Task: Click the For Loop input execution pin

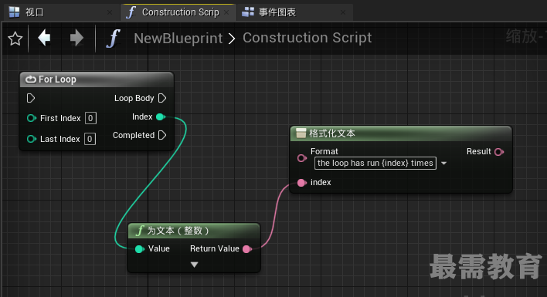Action: coord(31,98)
